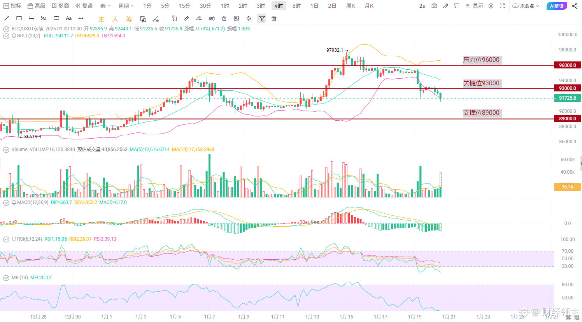The height and width of the screenshot is (322, 582).
Task: Click the continuous drawing mode icon
Action: coord(143,19)
